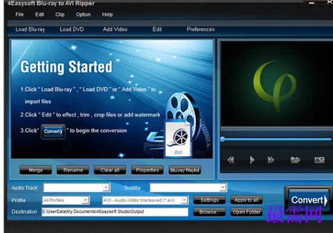The height and width of the screenshot is (233, 333).
Task: Click the AVI file icon graphic
Action: click(x=178, y=138)
